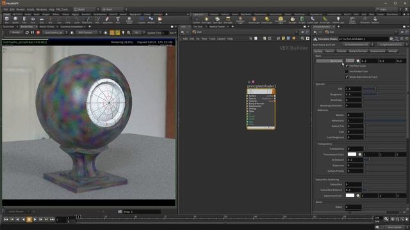The width and height of the screenshot is (410, 230).
Task: Open the render node path dropdown
Action: (54, 33)
